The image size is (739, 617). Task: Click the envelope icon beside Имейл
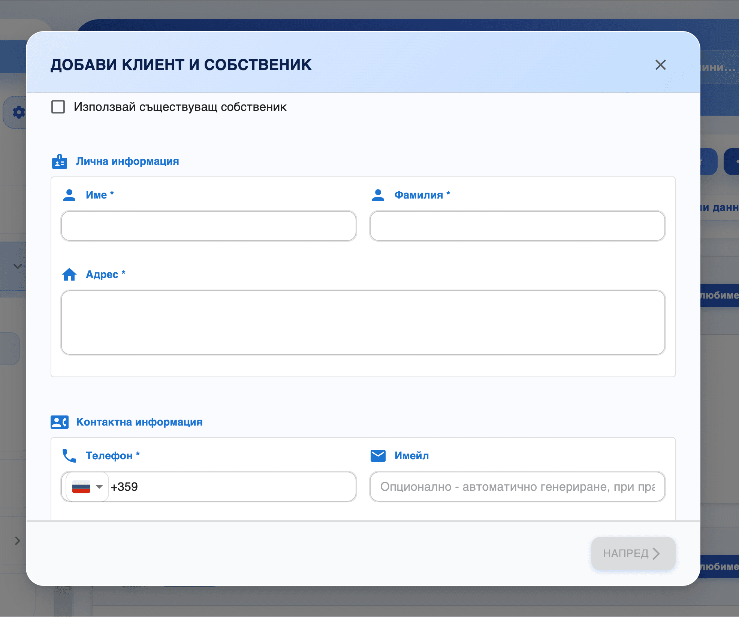(x=378, y=456)
